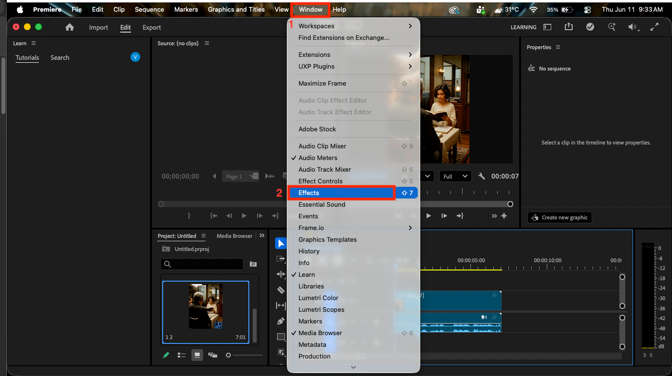Click the Home icon
This screenshot has width=672, height=376.
70,27
